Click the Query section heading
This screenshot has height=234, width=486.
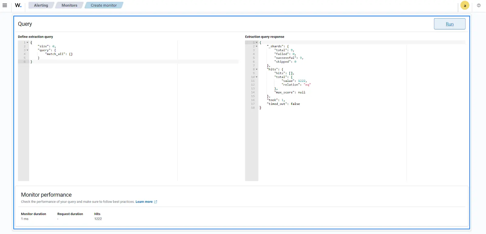[x=25, y=24]
